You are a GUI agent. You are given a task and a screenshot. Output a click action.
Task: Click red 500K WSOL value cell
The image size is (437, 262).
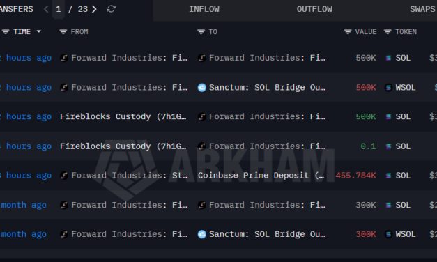(366, 88)
